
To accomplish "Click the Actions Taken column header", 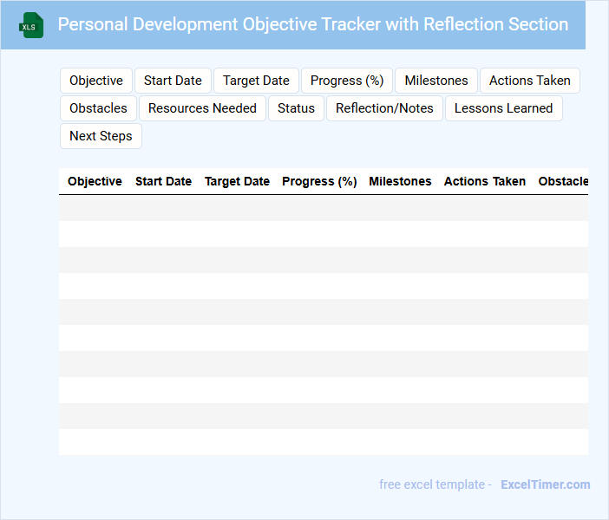I will pyautogui.click(x=484, y=182).
